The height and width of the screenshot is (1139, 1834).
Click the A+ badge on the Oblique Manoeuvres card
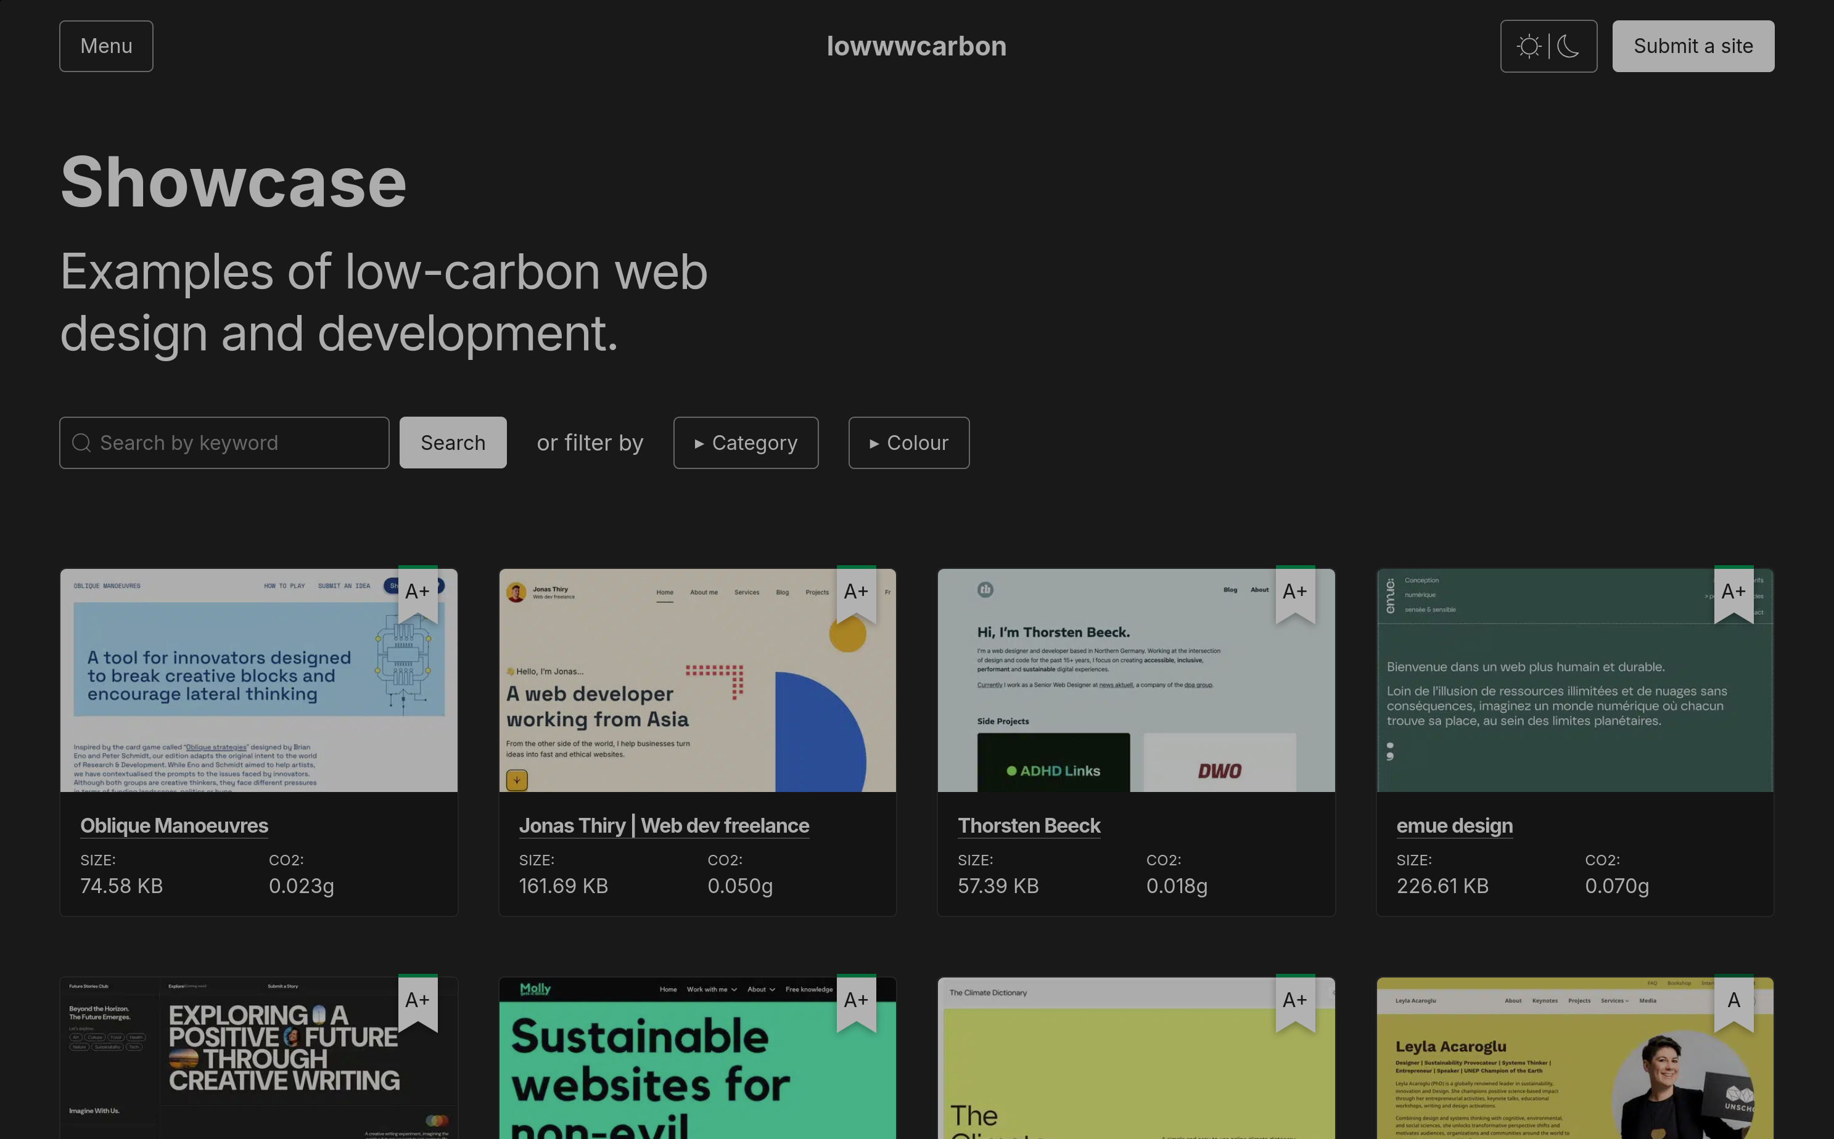[x=417, y=592]
